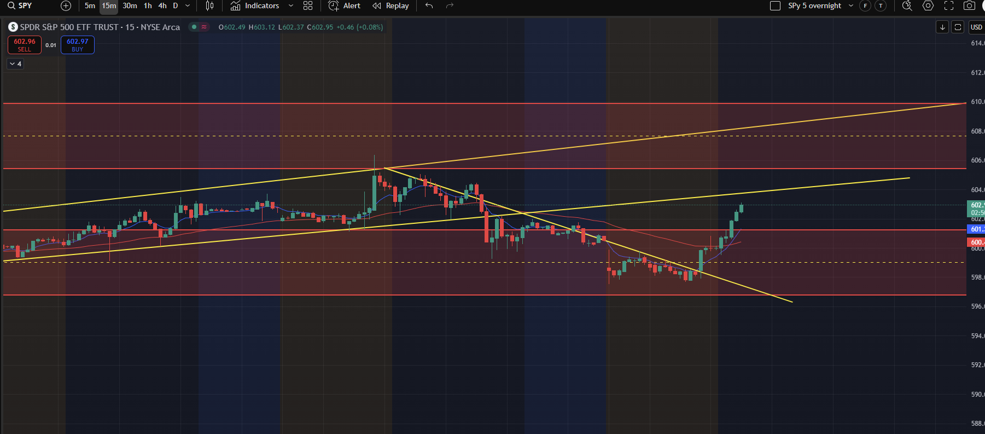Click the green market status dot
This screenshot has width=985, height=434.
coord(194,27)
